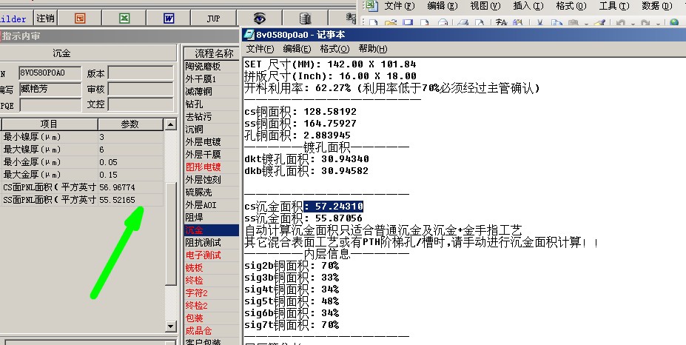Click the Excel workbook icon beside 文件 menu

(371, 5)
